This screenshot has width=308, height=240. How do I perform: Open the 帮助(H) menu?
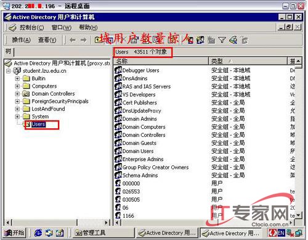pyautogui.click(x=88, y=28)
